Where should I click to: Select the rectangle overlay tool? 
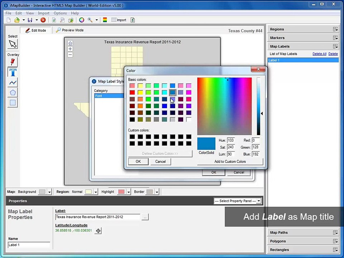click(13, 103)
